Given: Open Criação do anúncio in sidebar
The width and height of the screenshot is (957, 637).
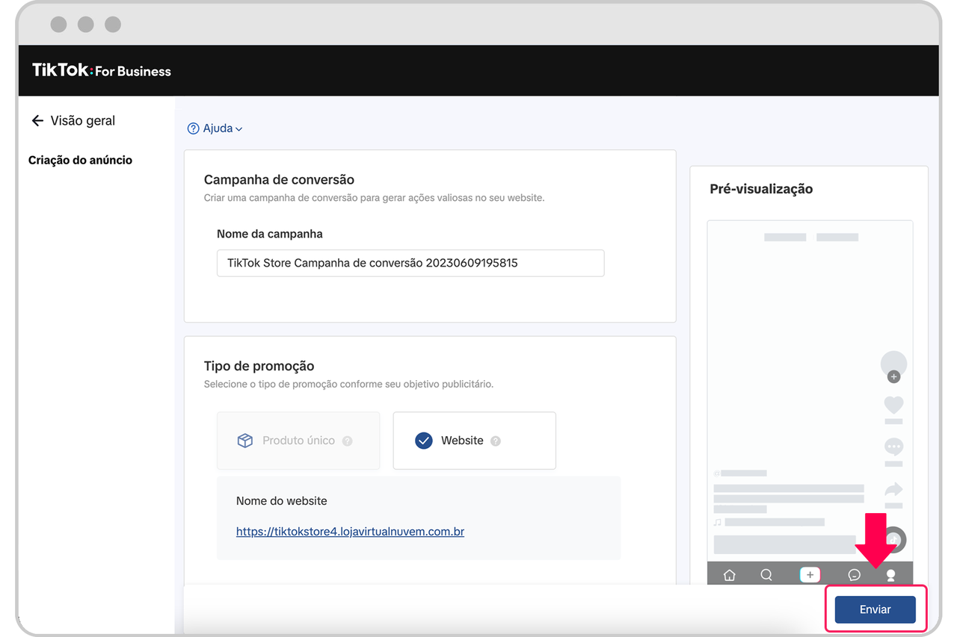Looking at the screenshot, I should (80, 160).
